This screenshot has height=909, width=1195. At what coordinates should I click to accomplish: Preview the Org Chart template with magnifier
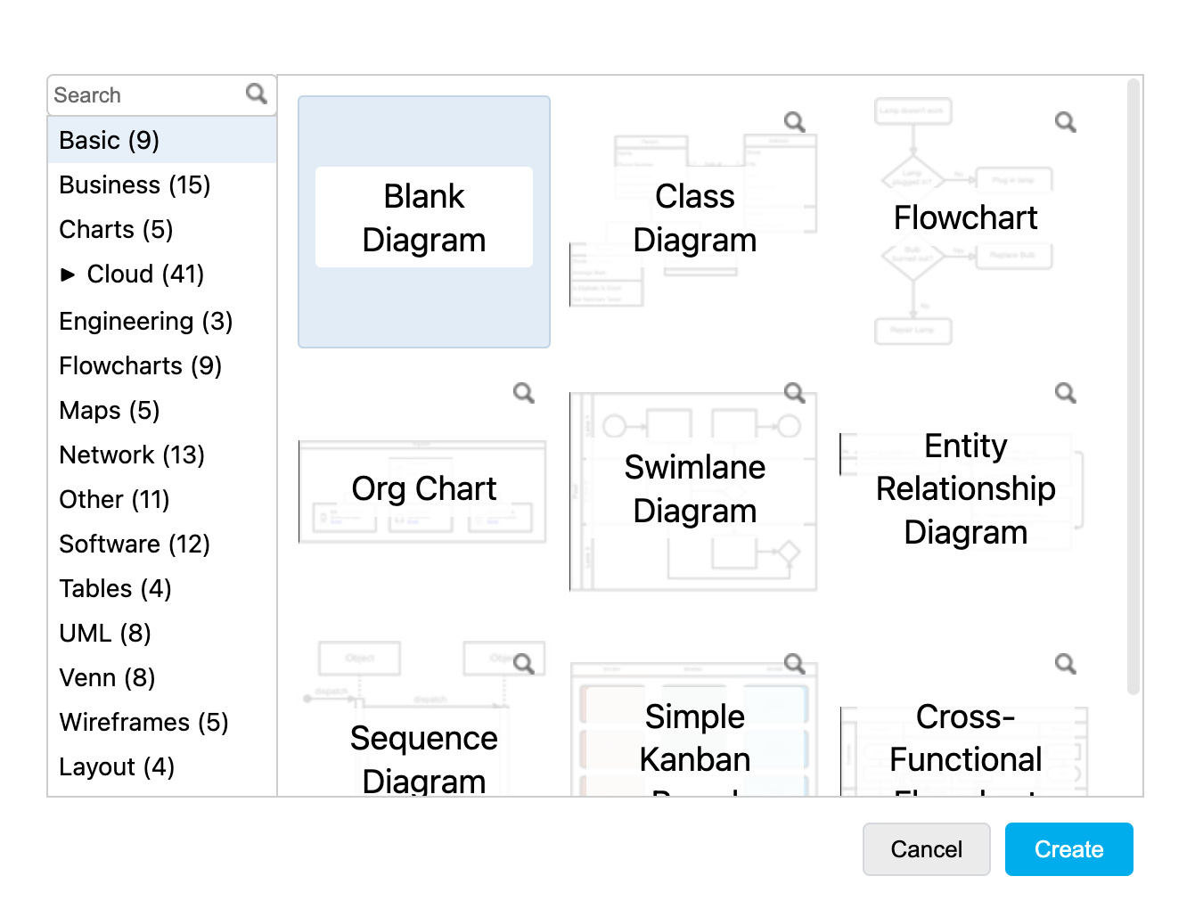point(524,393)
